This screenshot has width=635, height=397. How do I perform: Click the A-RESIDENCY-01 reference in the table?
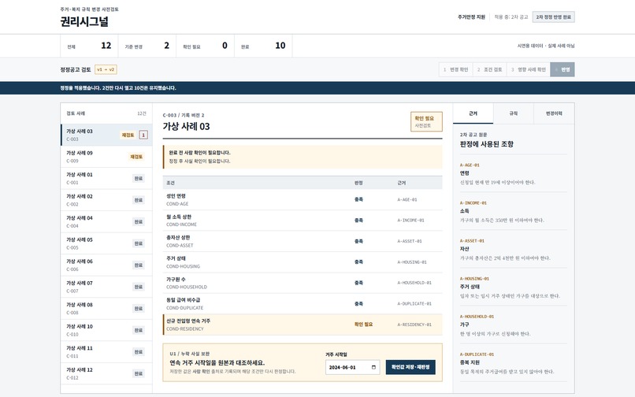tap(414, 325)
